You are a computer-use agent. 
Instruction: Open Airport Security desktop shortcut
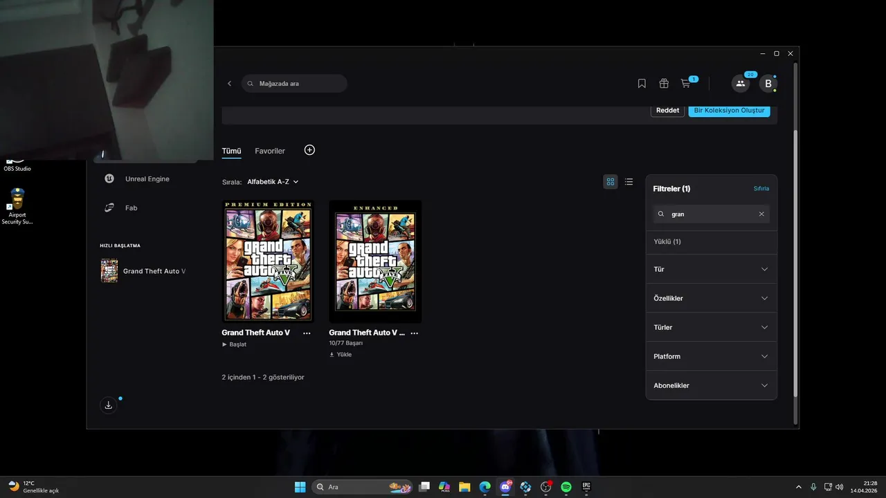17,206
